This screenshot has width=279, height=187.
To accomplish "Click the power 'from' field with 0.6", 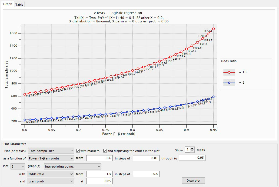I will [99, 158].
